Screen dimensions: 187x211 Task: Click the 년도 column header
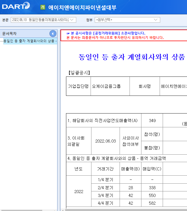79,169
